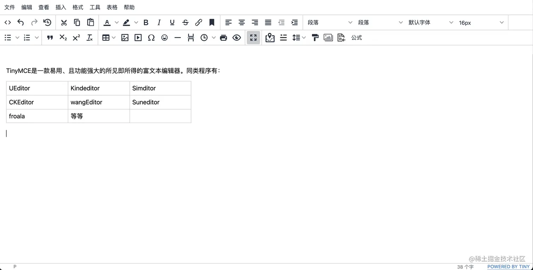Paste from clipboard icon
The height and width of the screenshot is (270, 533).
[x=90, y=23]
